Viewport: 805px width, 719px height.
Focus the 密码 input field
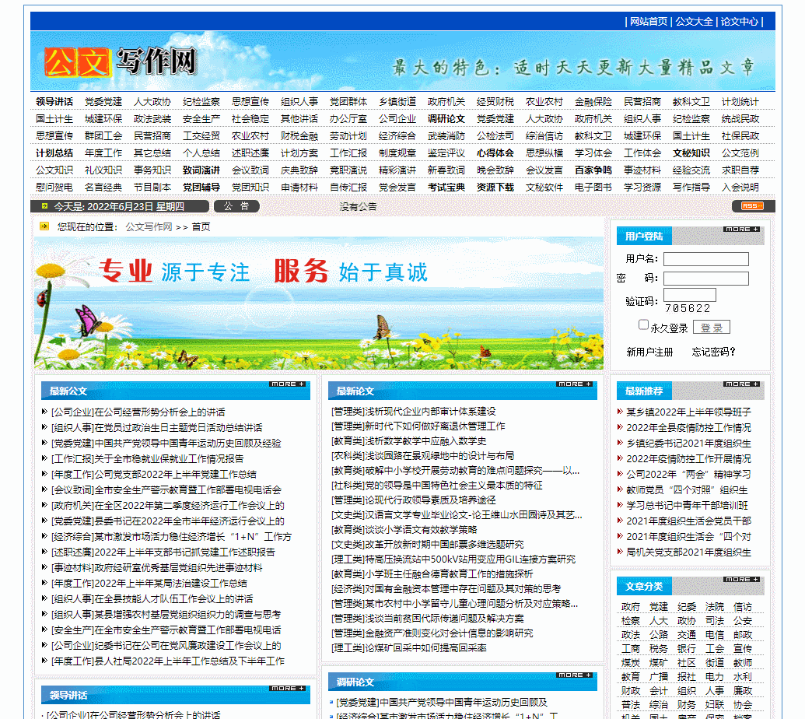(x=706, y=279)
